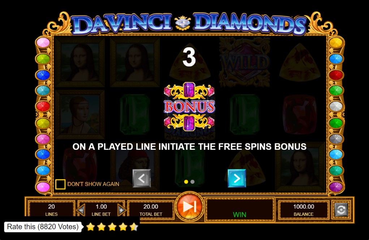Click the top-left pink line gem

tap(43, 43)
